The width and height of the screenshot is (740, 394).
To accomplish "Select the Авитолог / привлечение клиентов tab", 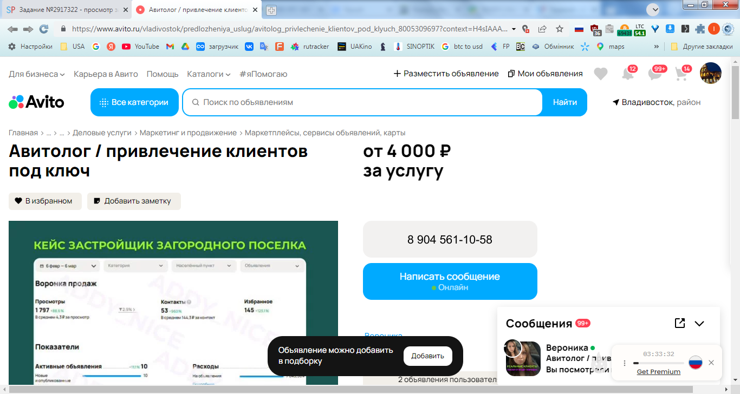I will pos(196,10).
